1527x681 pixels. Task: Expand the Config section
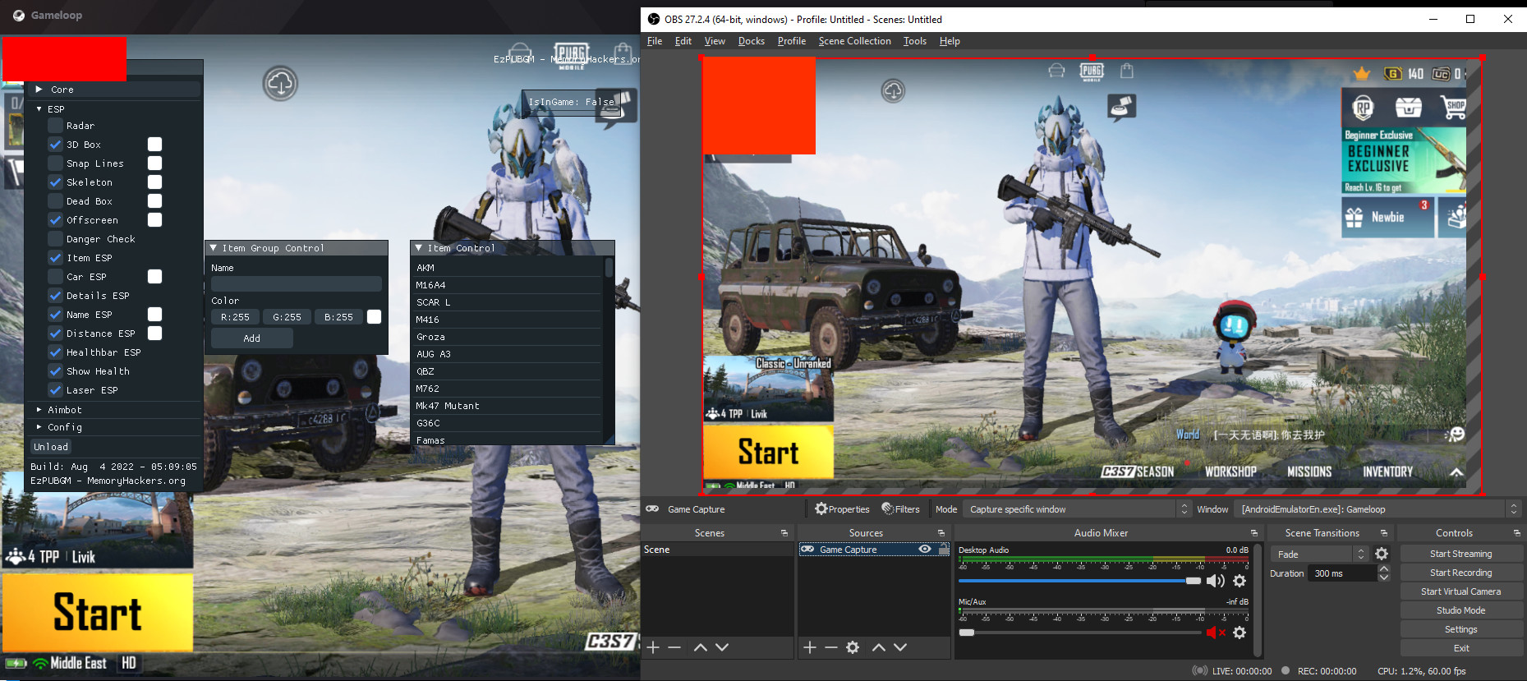pyautogui.click(x=39, y=427)
